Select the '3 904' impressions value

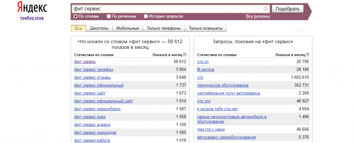[x=181, y=69]
